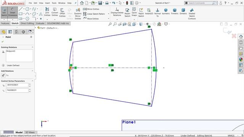Open the Insert menu
244x137 pixels.
(47, 3)
